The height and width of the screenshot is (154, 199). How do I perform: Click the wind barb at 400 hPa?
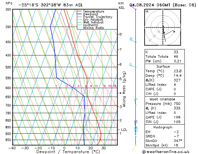click(x=133, y=40)
